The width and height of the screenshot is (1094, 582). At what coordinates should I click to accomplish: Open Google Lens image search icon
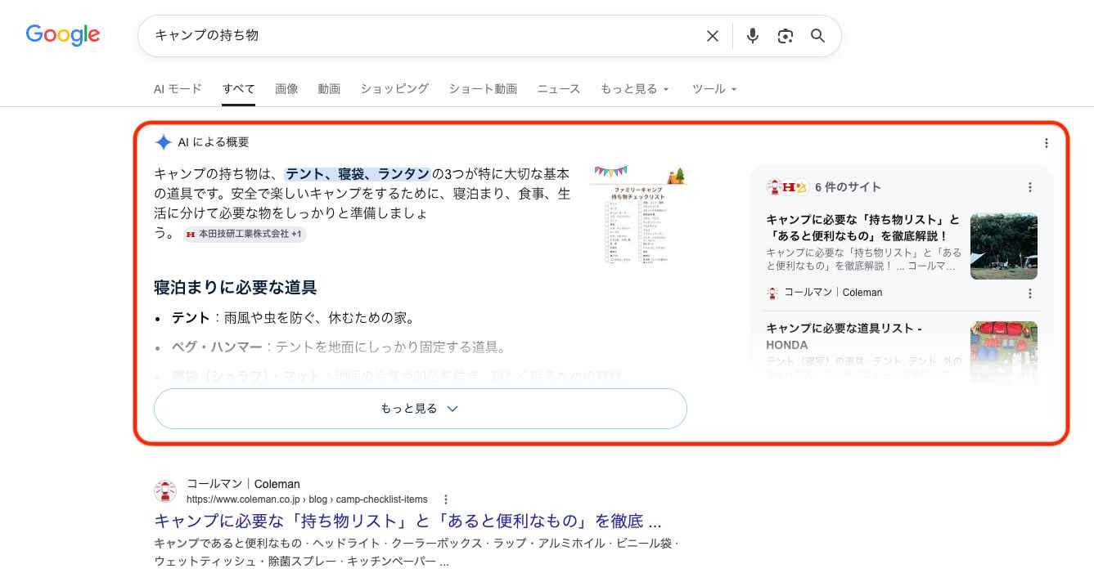click(x=786, y=36)
